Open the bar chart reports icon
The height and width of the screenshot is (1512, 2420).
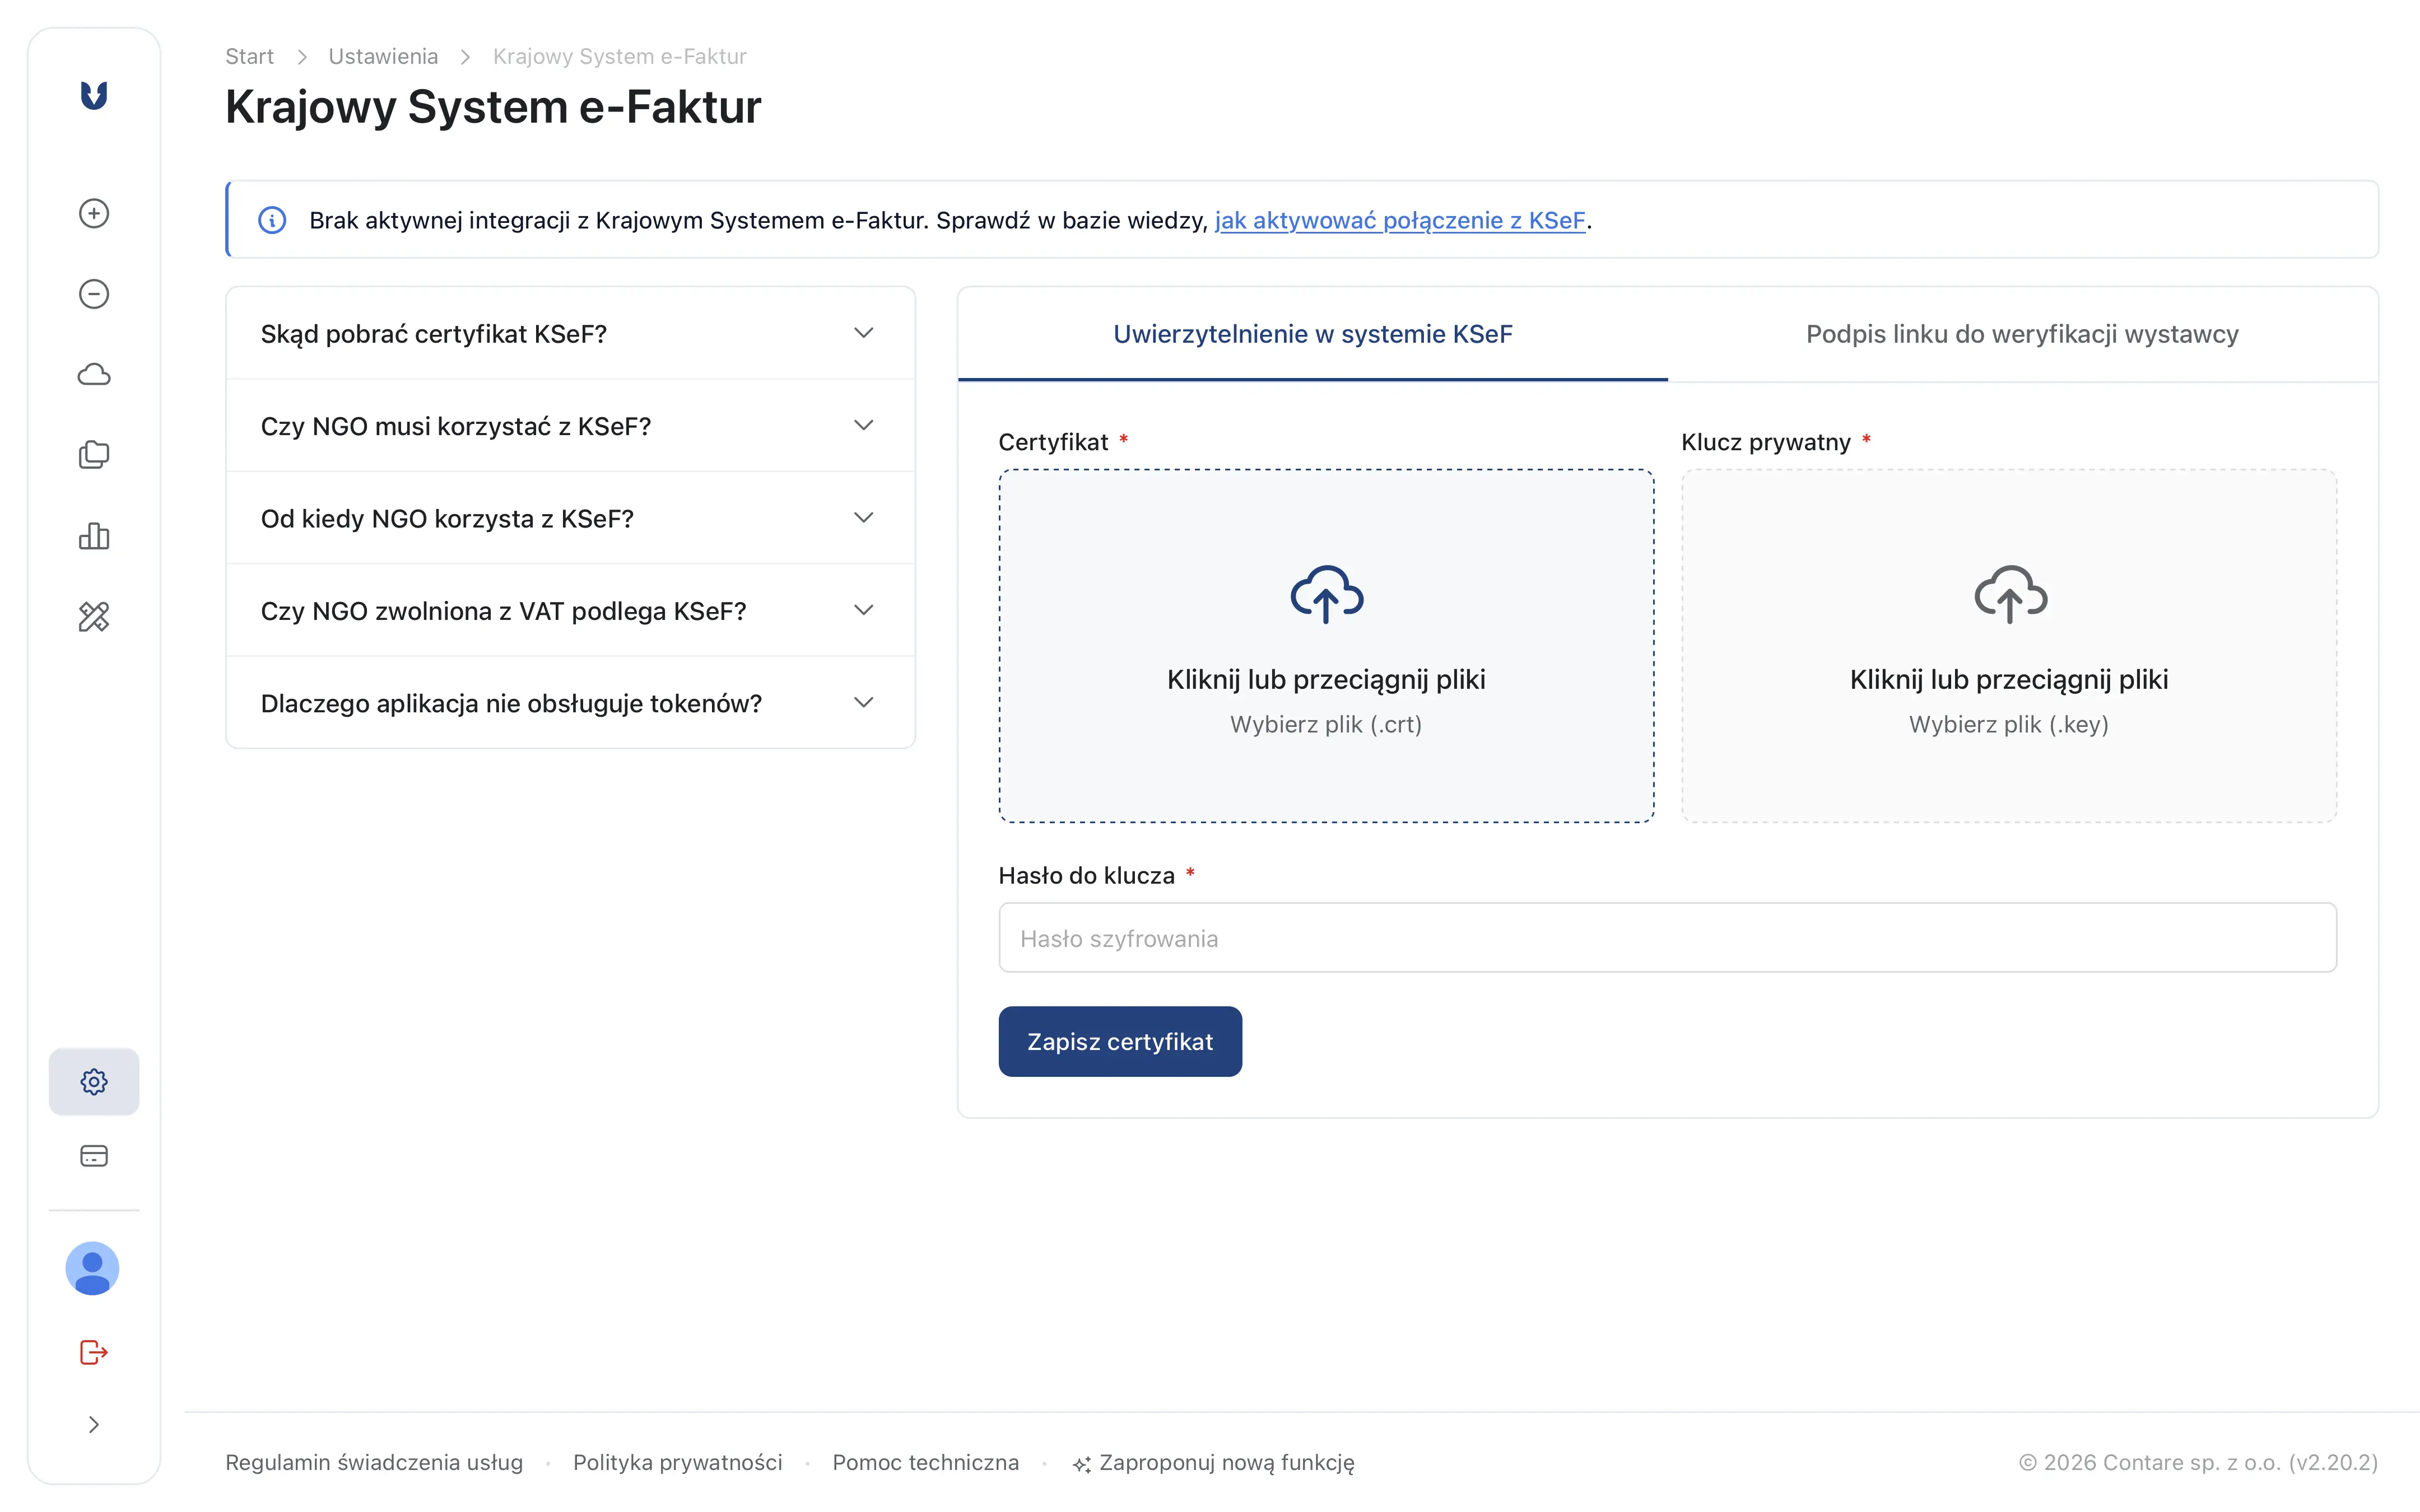(x=94, y=536)
